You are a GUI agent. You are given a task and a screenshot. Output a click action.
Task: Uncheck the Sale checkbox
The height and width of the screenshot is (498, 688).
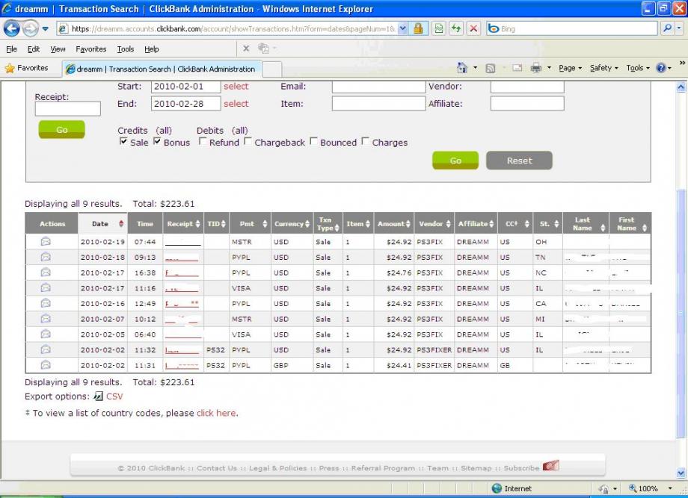click(x=123, y=142)
